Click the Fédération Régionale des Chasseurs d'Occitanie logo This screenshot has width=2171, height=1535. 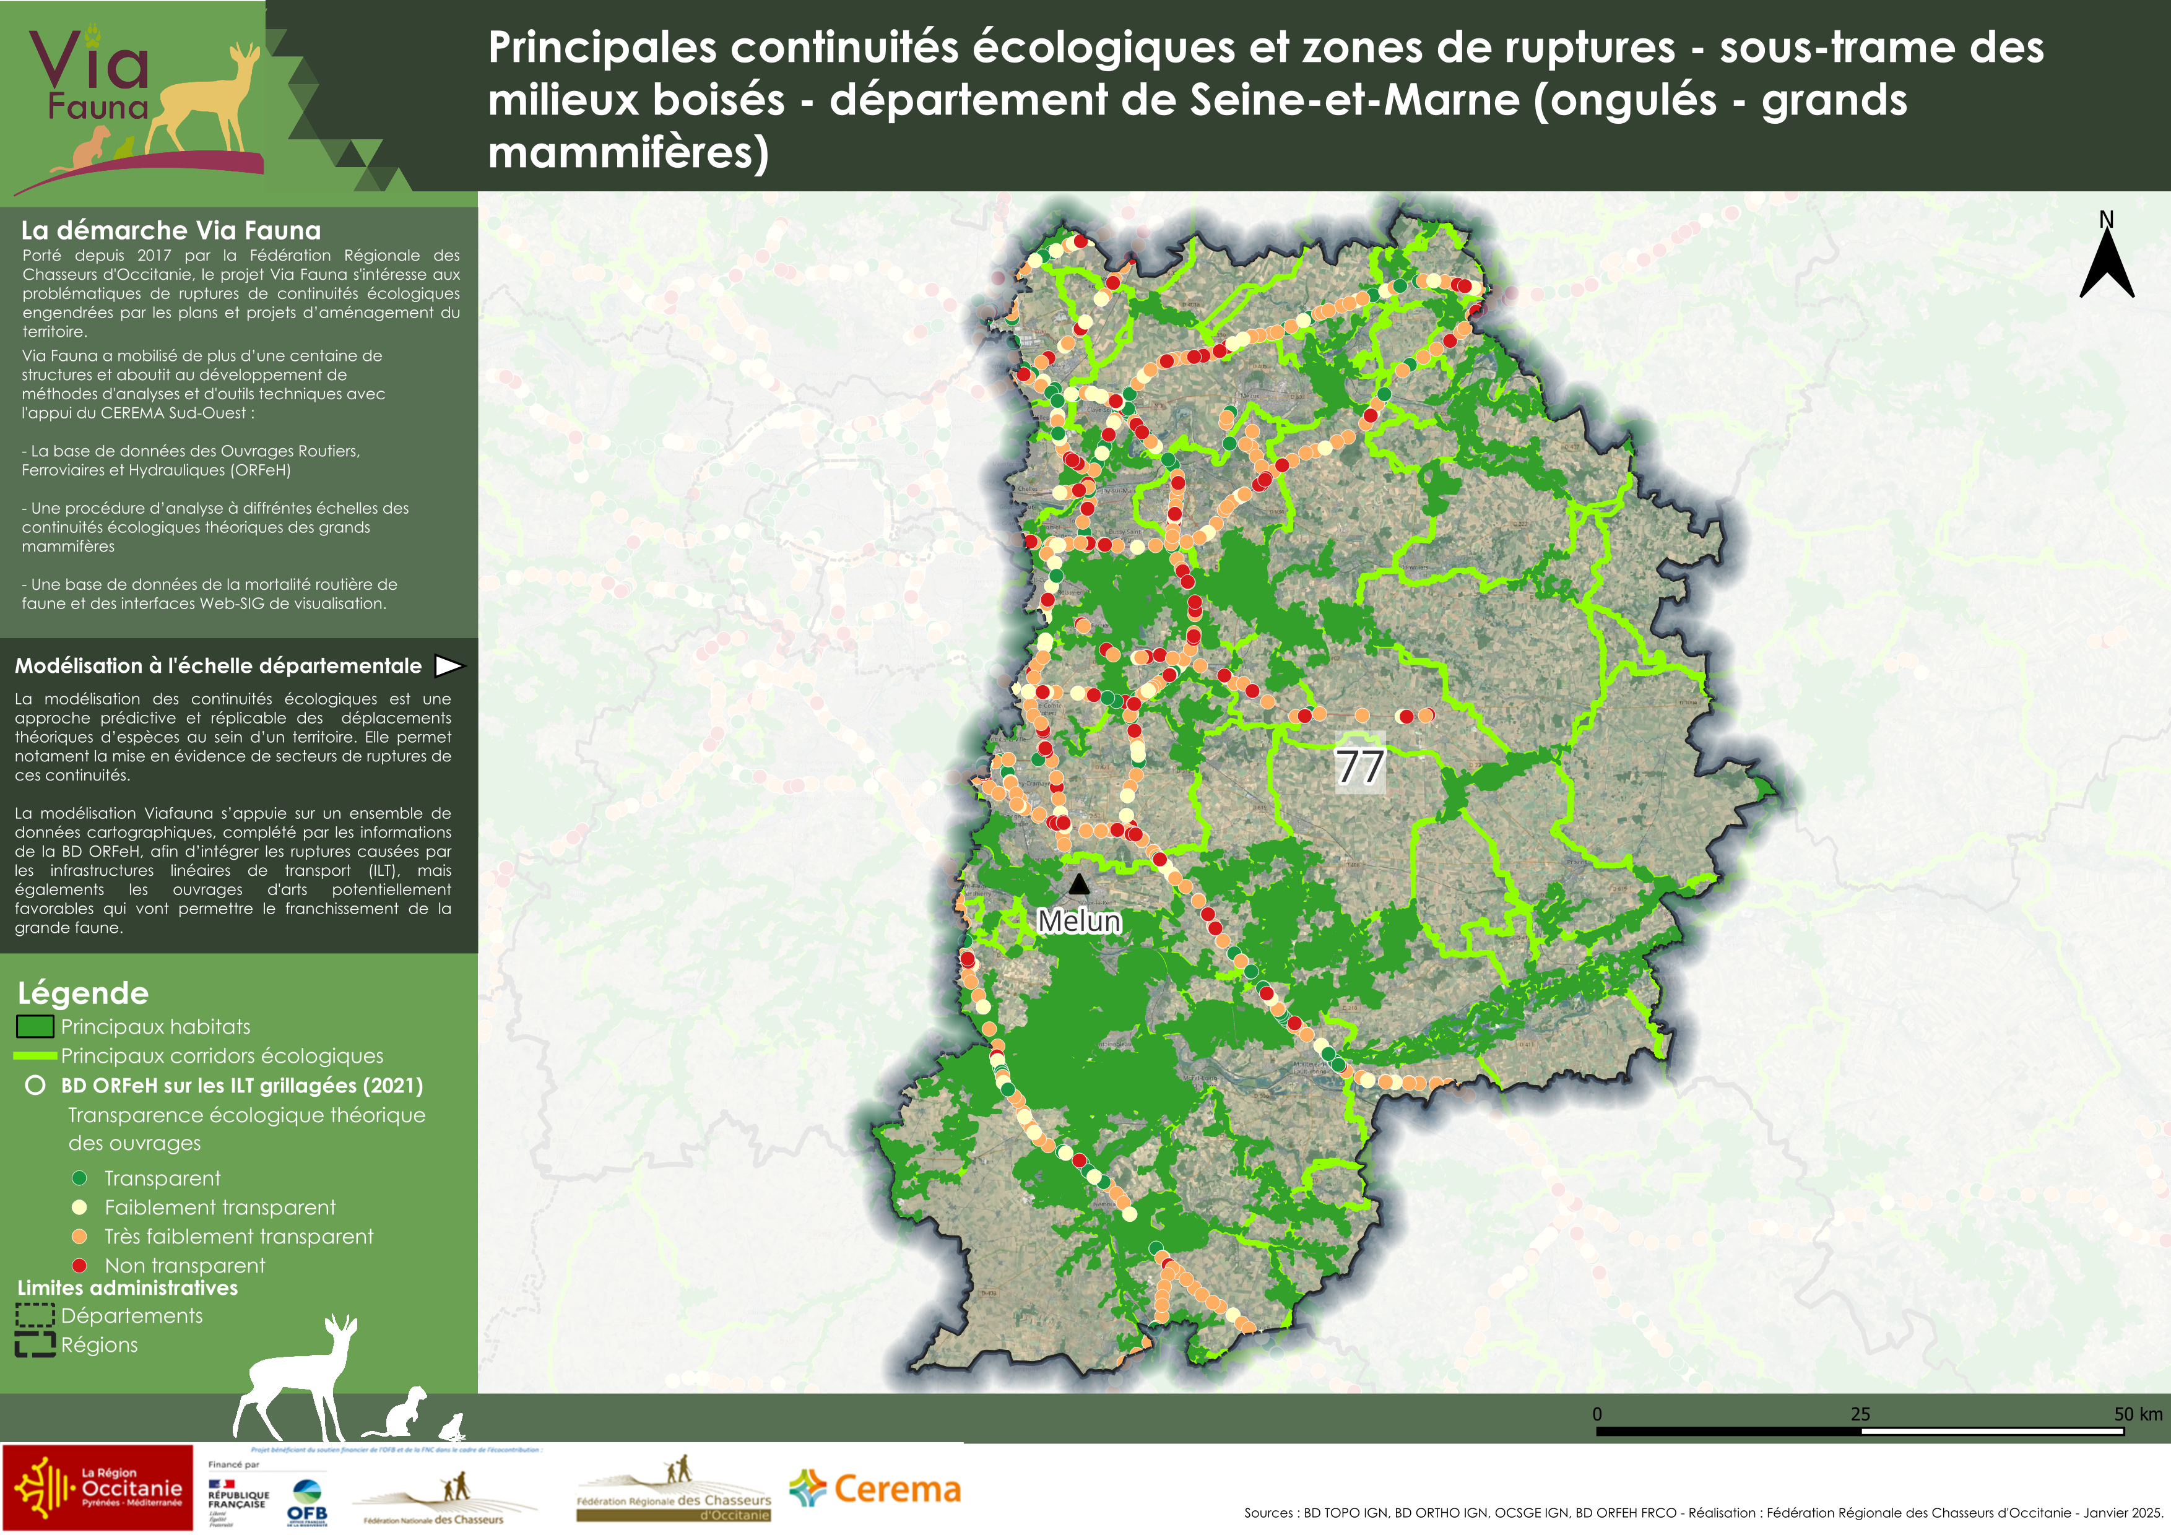tap(674, 1490)
